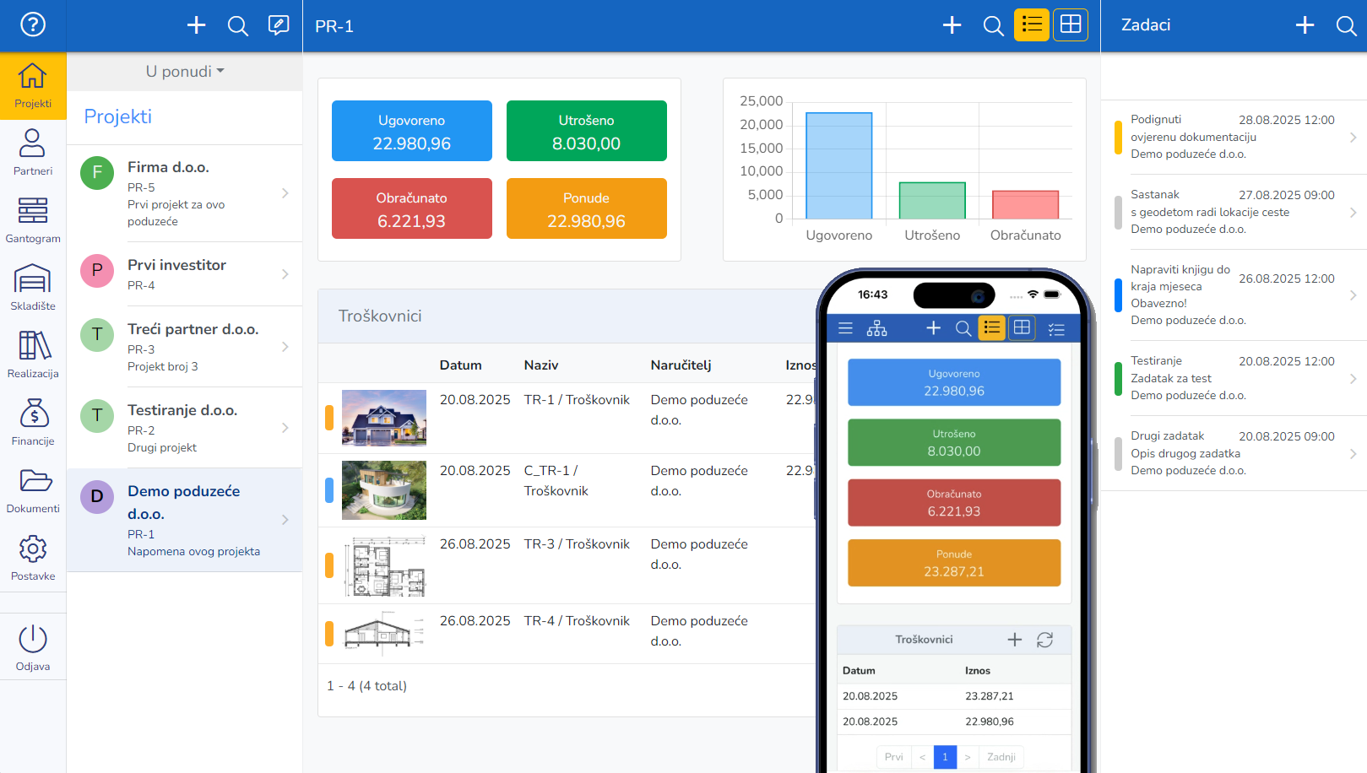
Task: Click the blue Ugovoreno summary card
Action: (411, 131)
